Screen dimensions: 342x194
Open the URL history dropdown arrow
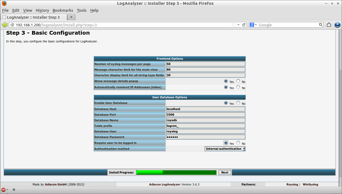239,25
